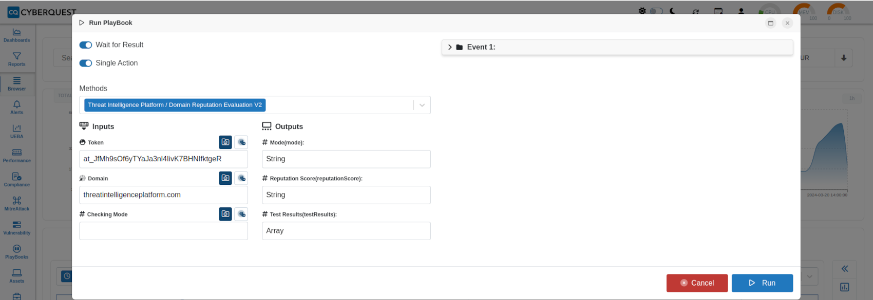The width and height of the screenshot is (873, 300).
Task: Open the user profile icon
Action: click(x=741, y=11)
